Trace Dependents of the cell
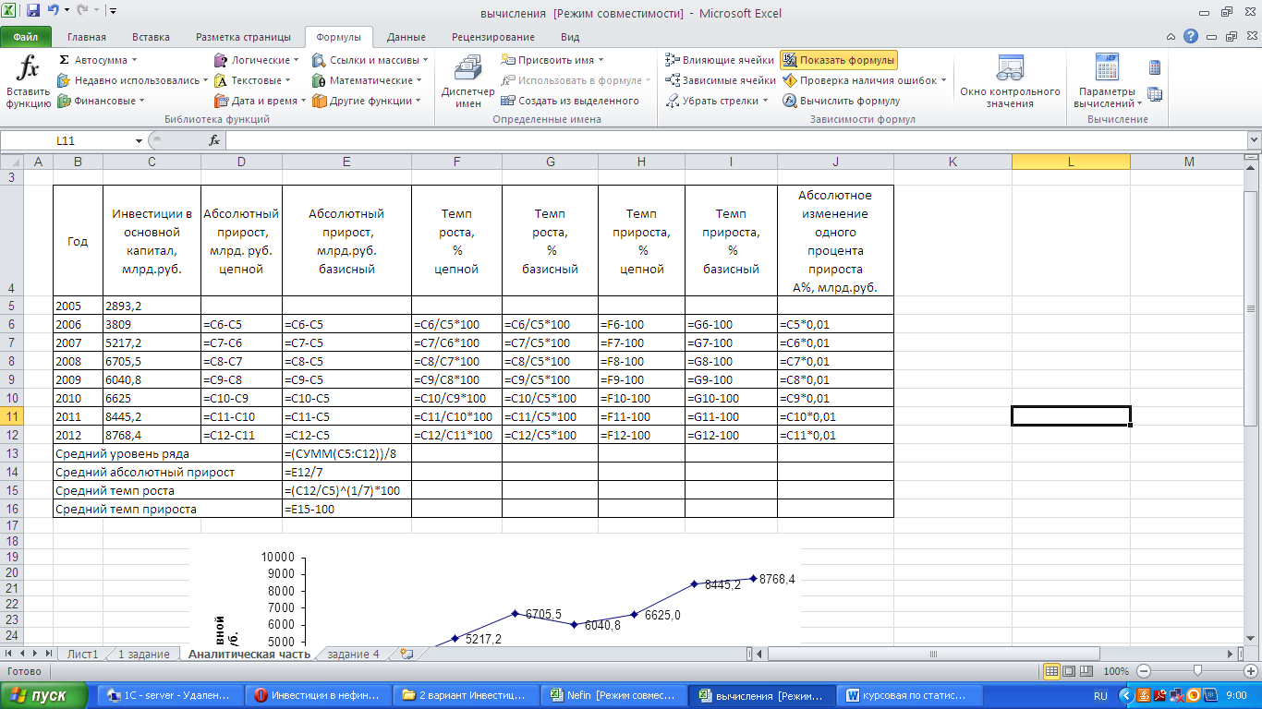1262x709 pixels. (x=721, y=80)
